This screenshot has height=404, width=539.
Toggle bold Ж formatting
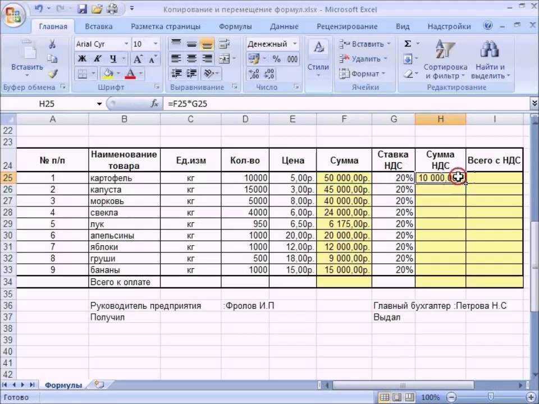pyautogui.click(x=81, y=59)
